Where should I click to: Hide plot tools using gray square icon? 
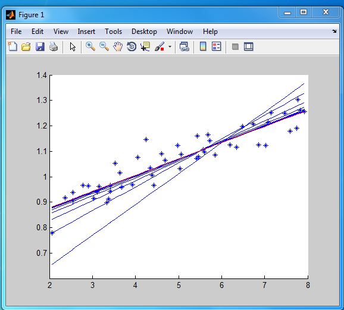[235, 46]
